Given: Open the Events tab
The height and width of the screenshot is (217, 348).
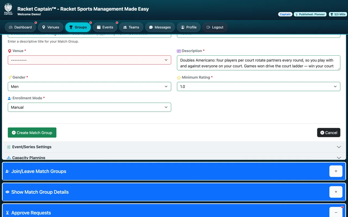Looking at the screenshot, I should coord(105,27).
